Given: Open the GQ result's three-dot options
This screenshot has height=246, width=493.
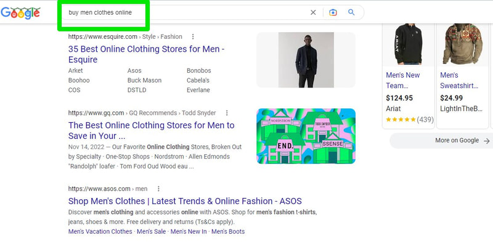Looking at the screenshot, I should pyautogui.click(x=227, y=113).
